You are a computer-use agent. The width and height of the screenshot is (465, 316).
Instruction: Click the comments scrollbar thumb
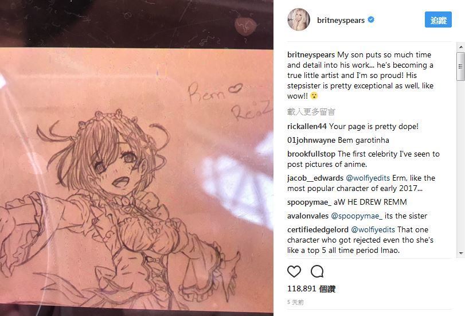click(x=460, y=67)
